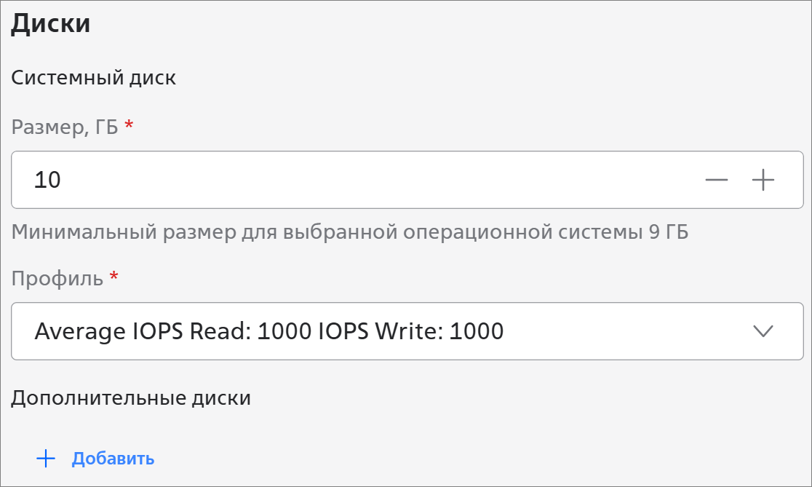Click 'Average' word in the profile selector
Viewport: 812px width, 487px height.
coord(78,331)
